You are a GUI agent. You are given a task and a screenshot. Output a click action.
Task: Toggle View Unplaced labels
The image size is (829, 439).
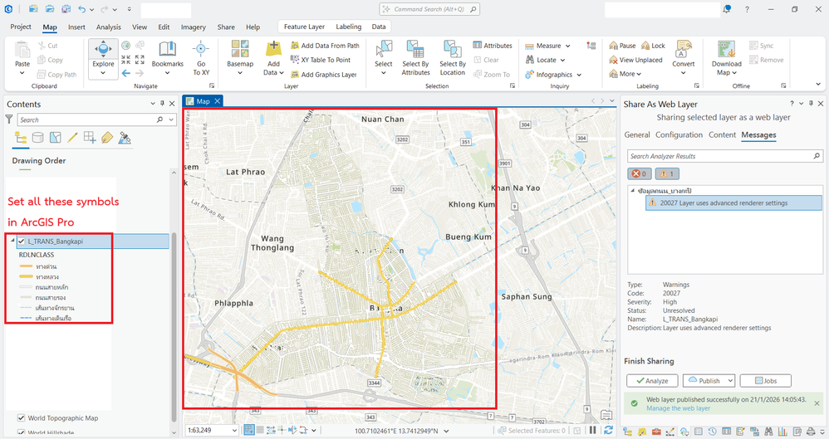635,60
